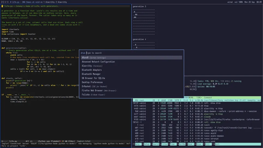Click 'time.sleep(0.2)' line in Emacs
Viewport: 263px width, 148px height.
pos(18,101)
